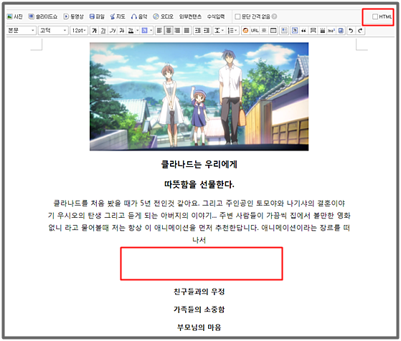Image resolution: width=401 pixels, height=341 pixels.
Task: Place cursor in paragraph starting 클라나드를 처음
Action: (x=199, y=221)
